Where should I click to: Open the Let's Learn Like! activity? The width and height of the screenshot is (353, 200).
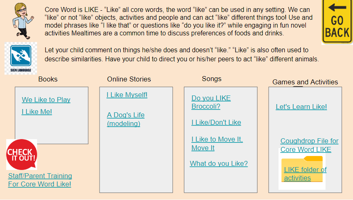(x=301, y=107)
